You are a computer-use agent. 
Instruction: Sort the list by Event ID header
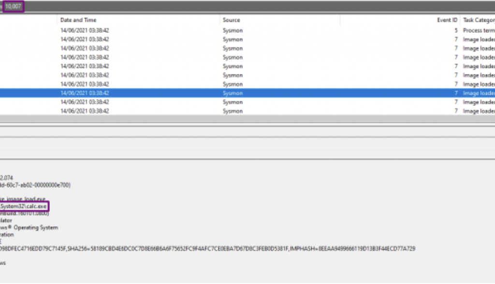tap(447, 20)
